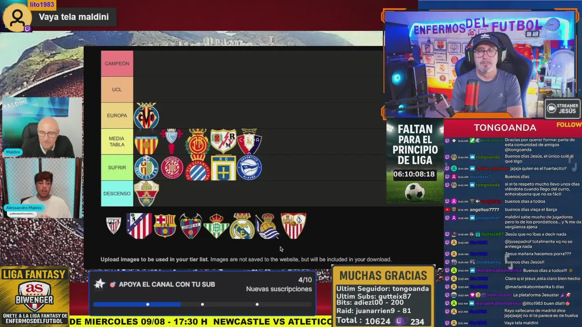Click the RCD Mallorca crest
This screenshot has height=327, width=582.
pyautogui.click(x=197, y=142)
